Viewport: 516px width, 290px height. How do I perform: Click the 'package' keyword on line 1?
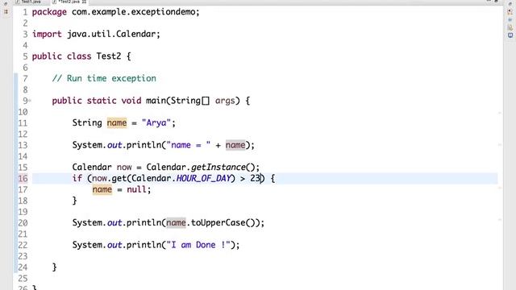click(x=49, y=12)
